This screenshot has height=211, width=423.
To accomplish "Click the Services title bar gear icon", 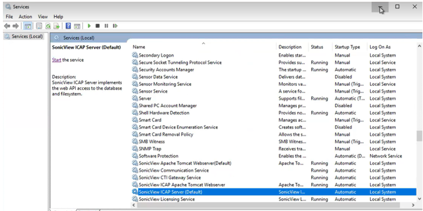I will (x=8, y=7).
